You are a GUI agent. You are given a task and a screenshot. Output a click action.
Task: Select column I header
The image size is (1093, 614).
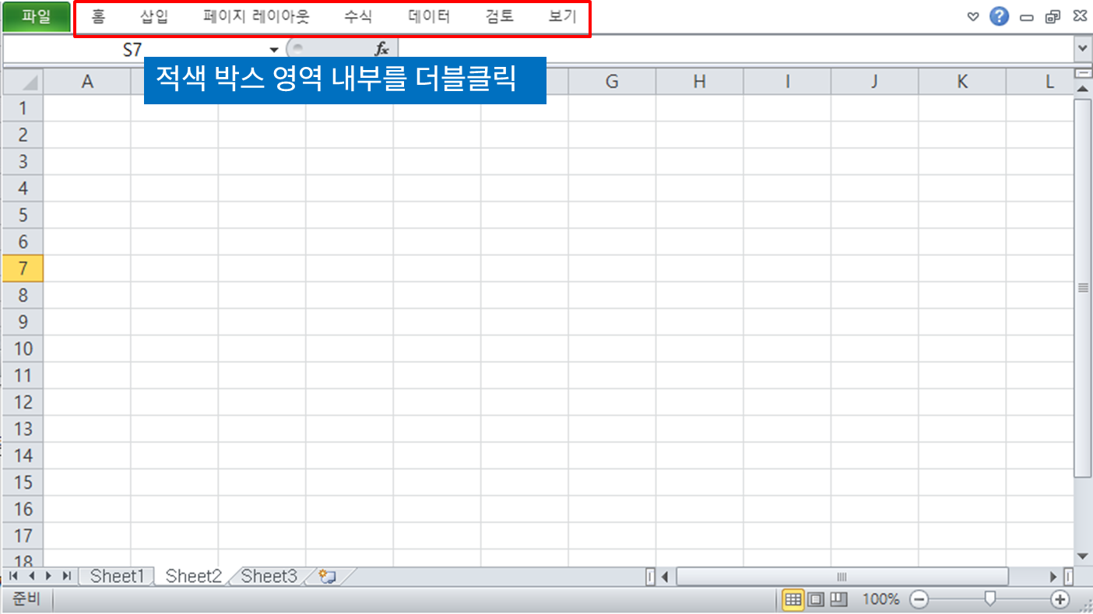pyautogui.click(x=787, y=82)
